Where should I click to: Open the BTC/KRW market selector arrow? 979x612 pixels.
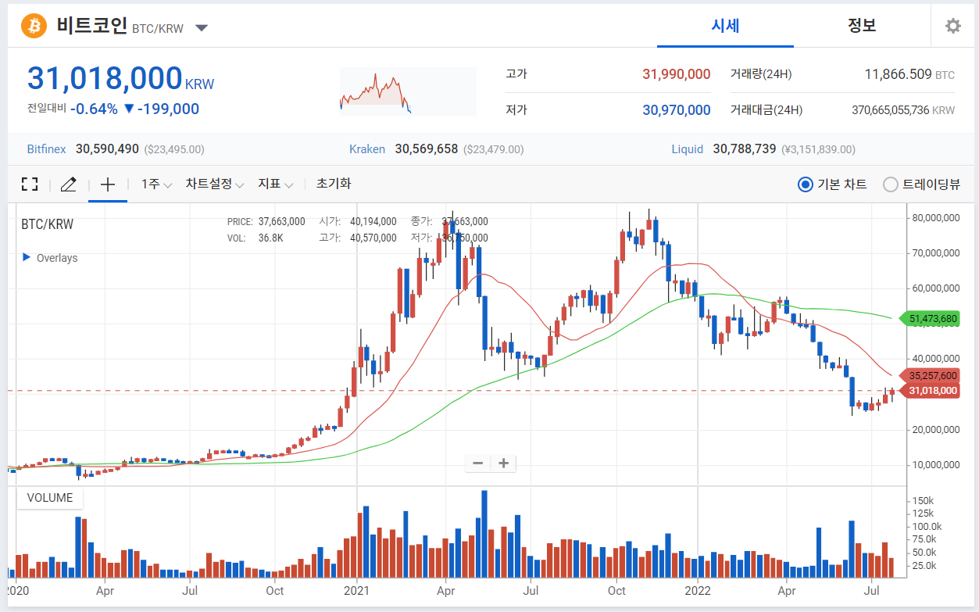202,28
